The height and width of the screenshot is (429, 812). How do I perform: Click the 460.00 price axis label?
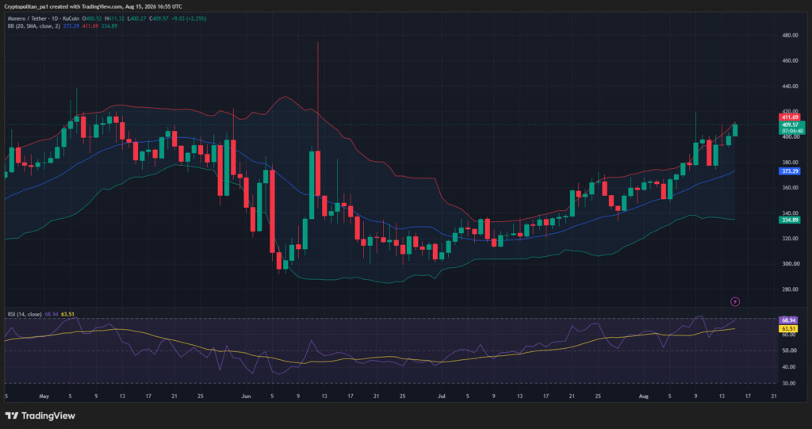[x=791, y=60]
